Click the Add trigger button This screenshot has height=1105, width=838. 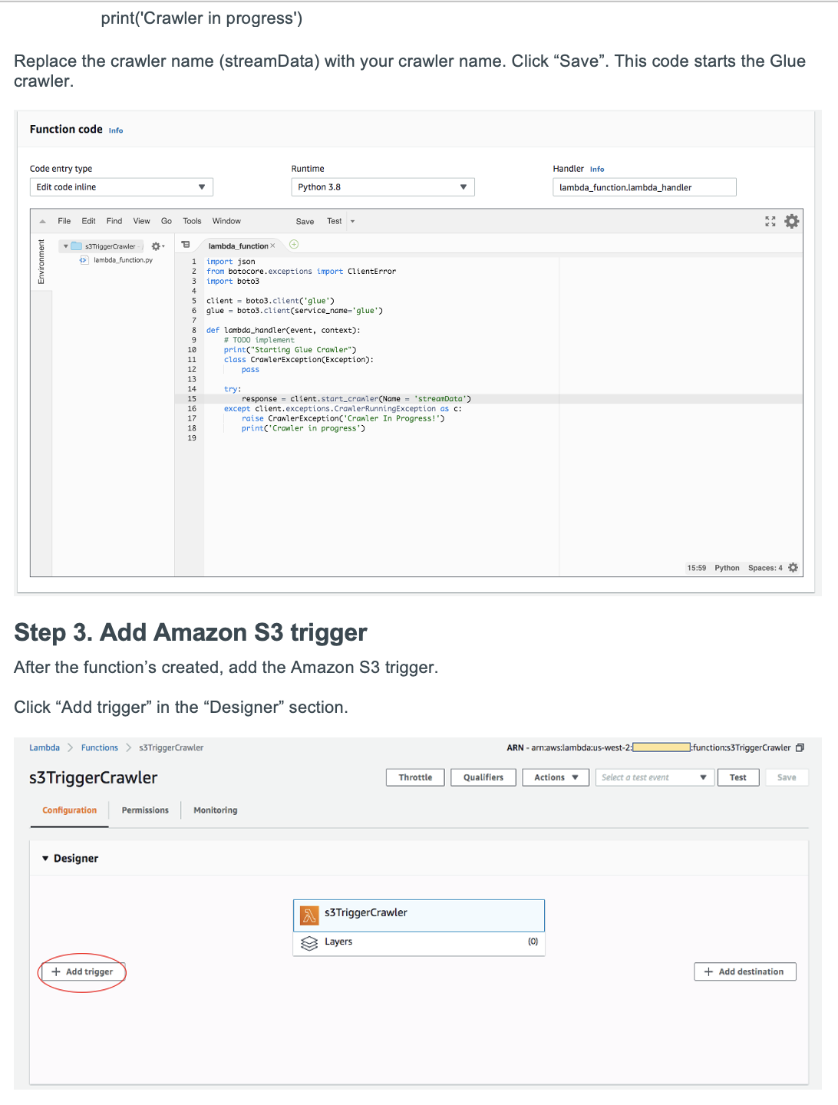coord(82,971)
